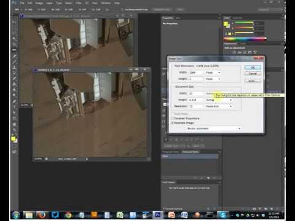The image size is (295, 221).
Task: Select the Hand tool
Action: [14, 124]
